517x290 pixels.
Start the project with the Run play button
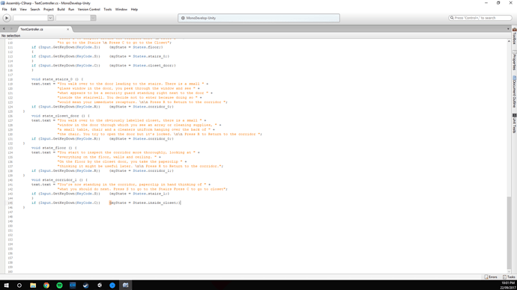6,18
